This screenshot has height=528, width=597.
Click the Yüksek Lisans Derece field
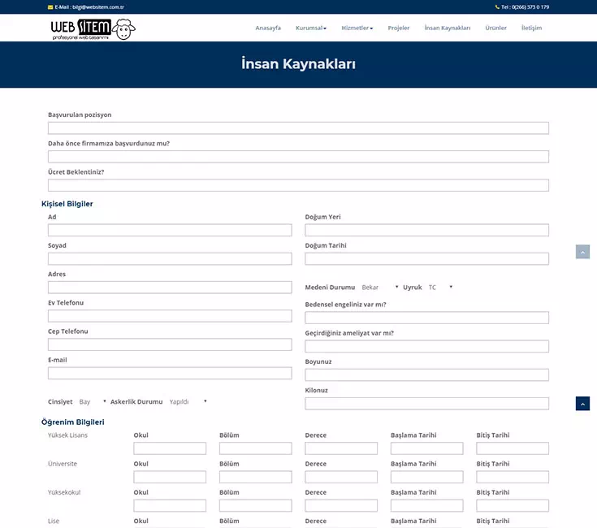341,448
